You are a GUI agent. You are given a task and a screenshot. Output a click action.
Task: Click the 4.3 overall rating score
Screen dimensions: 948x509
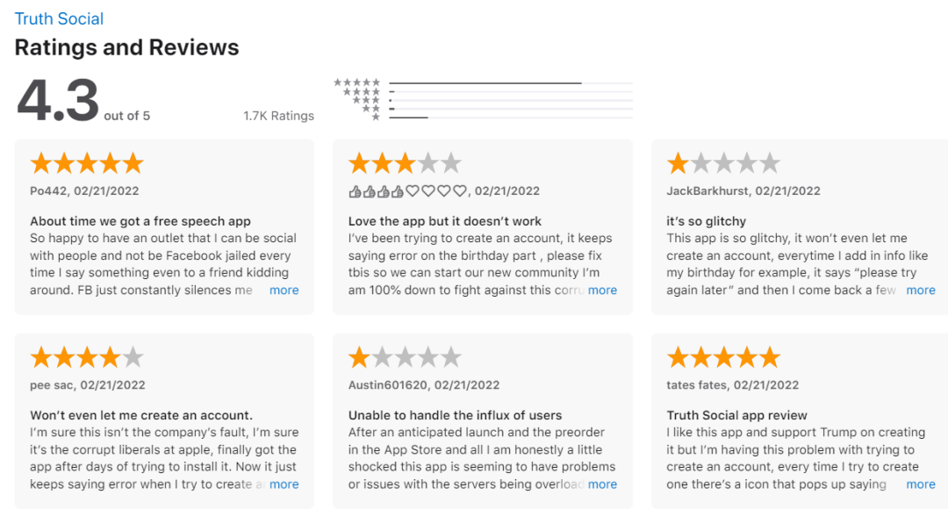(58, 100)
